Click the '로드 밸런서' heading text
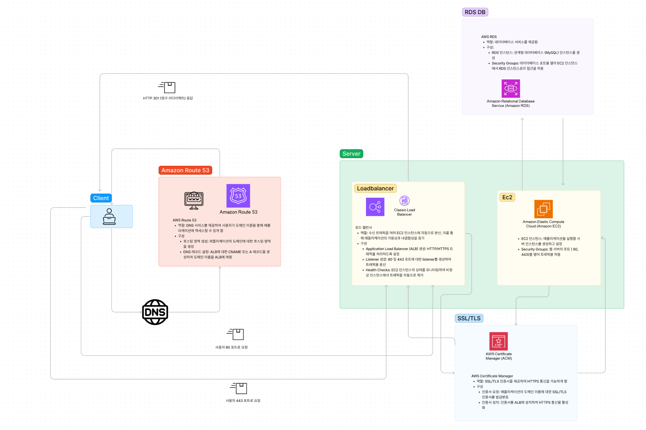This screenshot has height=430, width=646. 364,228
